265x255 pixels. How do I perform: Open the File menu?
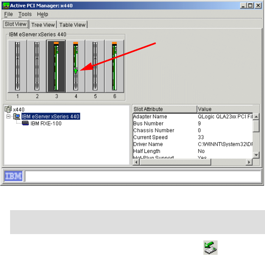point(9,14)
